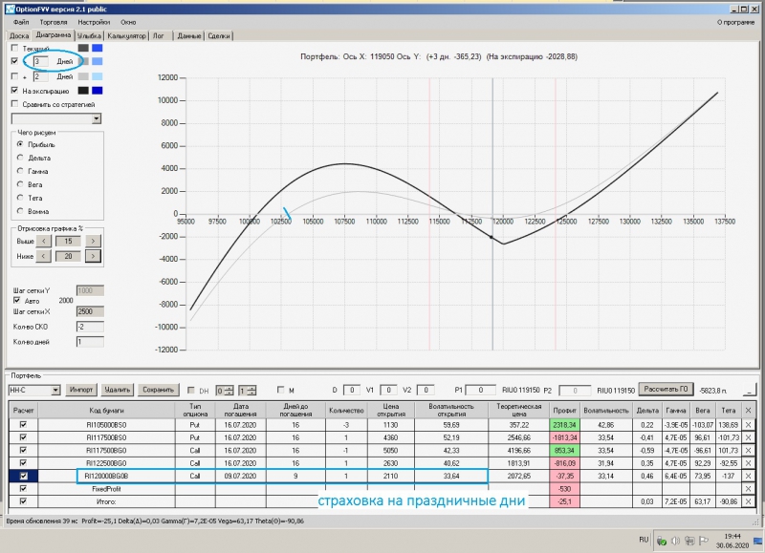
Task: Toggle the На экспирацию checkbox
Action: point(14,90)
